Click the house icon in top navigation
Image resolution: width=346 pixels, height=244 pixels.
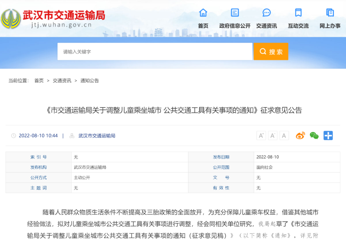[203, 13]
